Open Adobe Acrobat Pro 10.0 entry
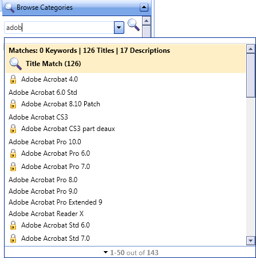The height and width of the screenshot is (258, 256). (x=45, y=142)
